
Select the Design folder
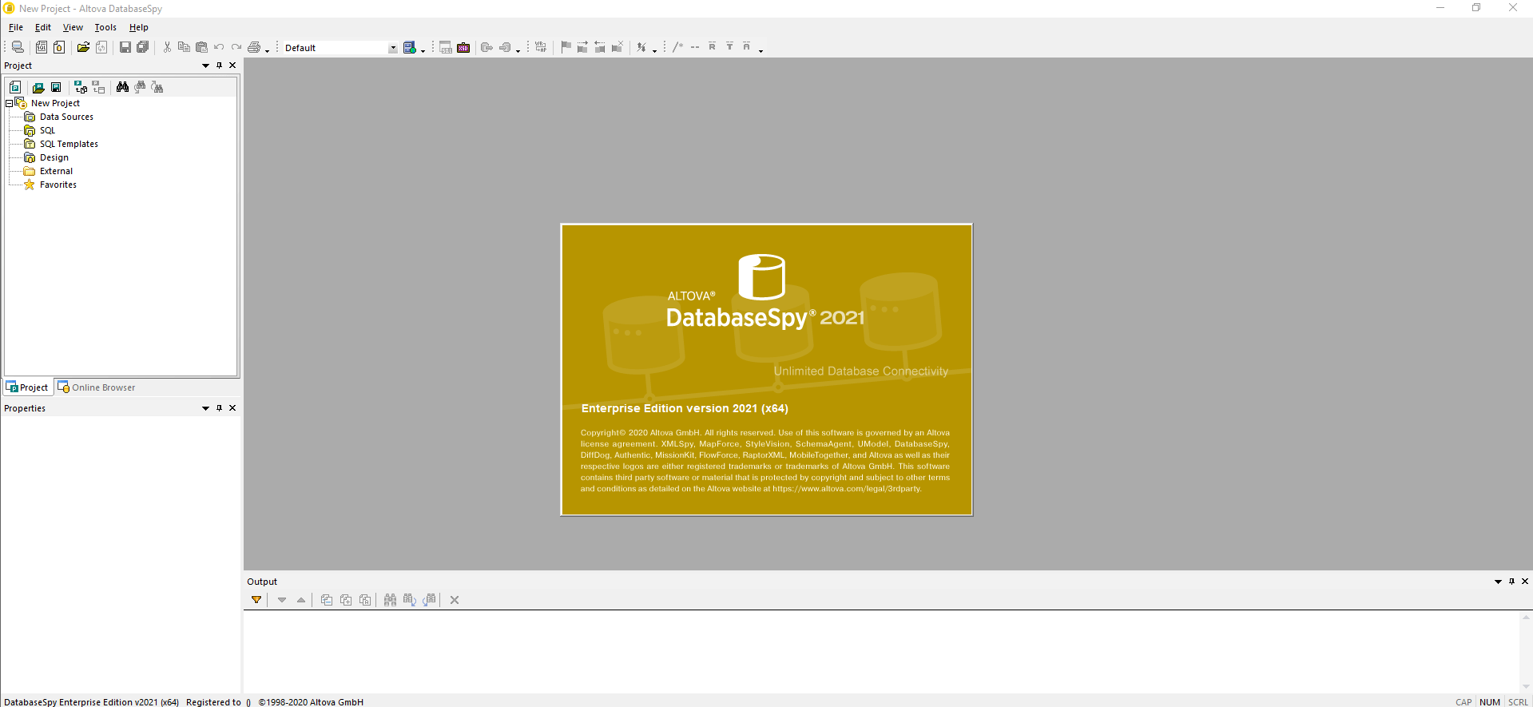(x=54, y=157)
